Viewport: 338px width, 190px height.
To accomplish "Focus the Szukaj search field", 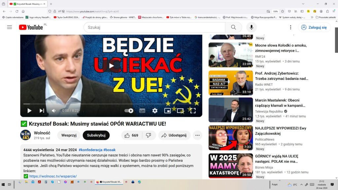I will pos(154,27).
